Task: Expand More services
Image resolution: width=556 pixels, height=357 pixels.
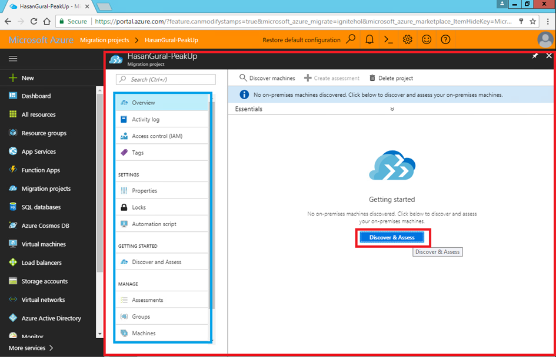Action: 31,348
